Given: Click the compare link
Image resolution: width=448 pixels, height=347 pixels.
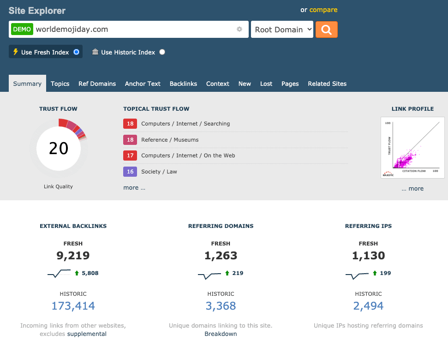Looking at the screenshot, I should click(323, 10).
